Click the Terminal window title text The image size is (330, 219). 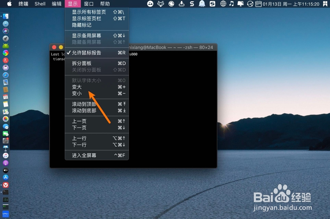(x=171, y=47)
